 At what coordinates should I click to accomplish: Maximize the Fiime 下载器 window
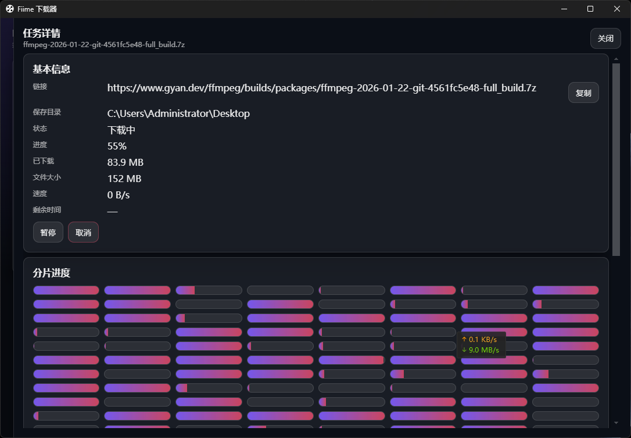coord(590,9)
